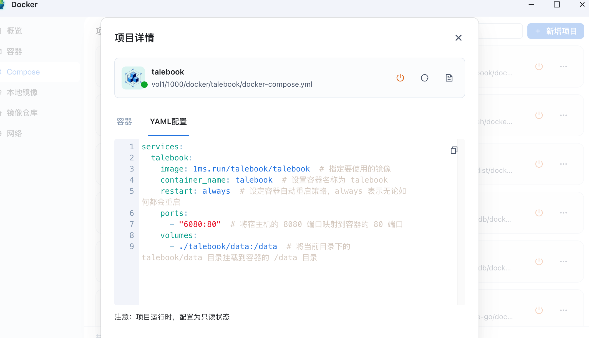Open 镜像仓库 in the sidebar
This screenshot has height=338, width=589.
point(22,113)
